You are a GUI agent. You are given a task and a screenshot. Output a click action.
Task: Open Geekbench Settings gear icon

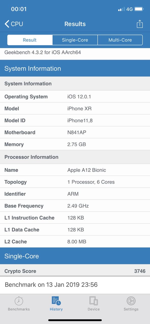[x=131, y=302]
